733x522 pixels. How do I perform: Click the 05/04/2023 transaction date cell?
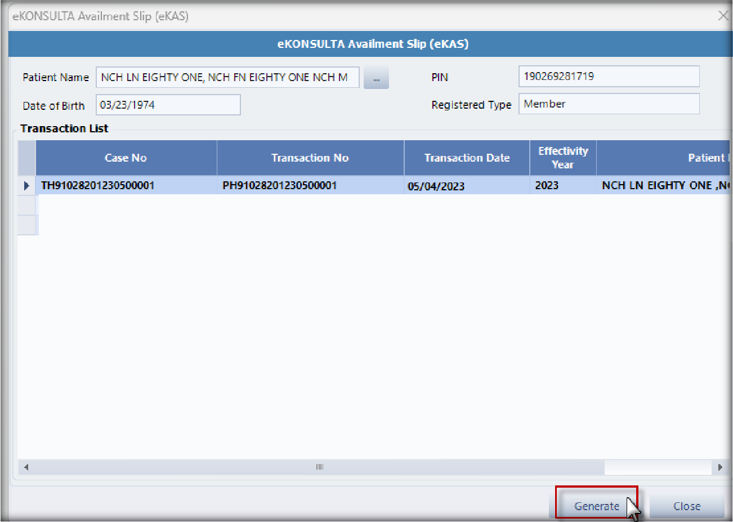[x=467, y=186]
